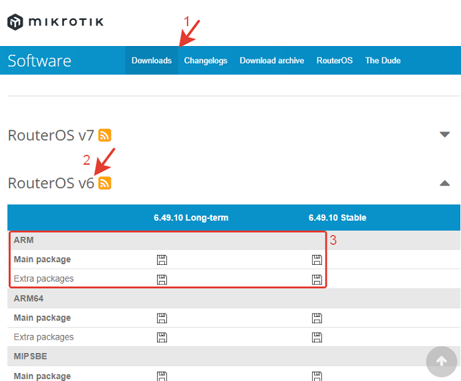The height and width of the screenshot is (381, 461).
Task: Click ARM64 Main package label
Action: click(x=42, y=318)
